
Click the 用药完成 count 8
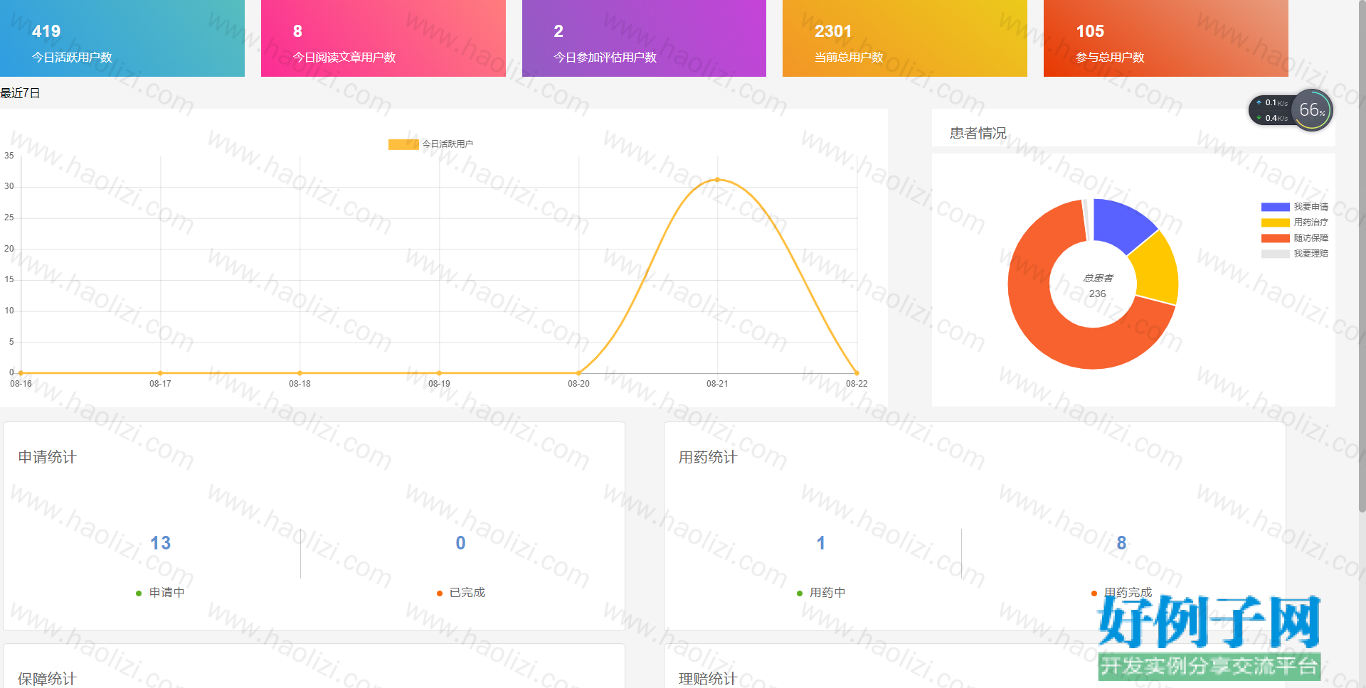tap(1121, 543)
